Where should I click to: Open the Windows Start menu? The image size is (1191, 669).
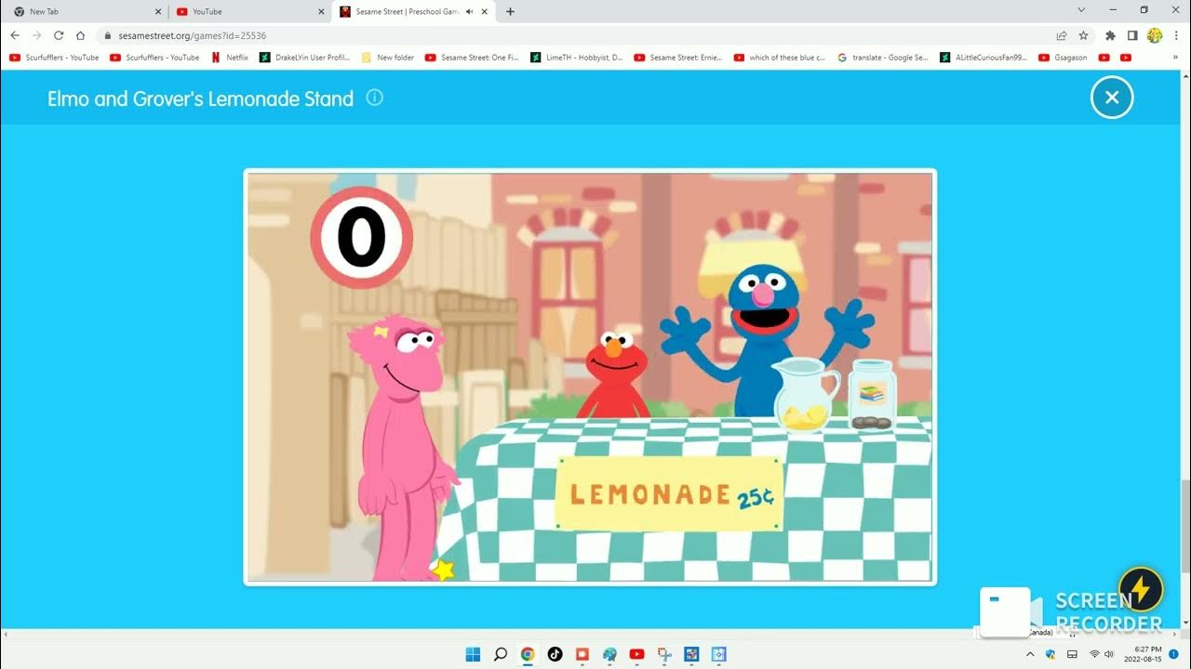pos(473,654)
